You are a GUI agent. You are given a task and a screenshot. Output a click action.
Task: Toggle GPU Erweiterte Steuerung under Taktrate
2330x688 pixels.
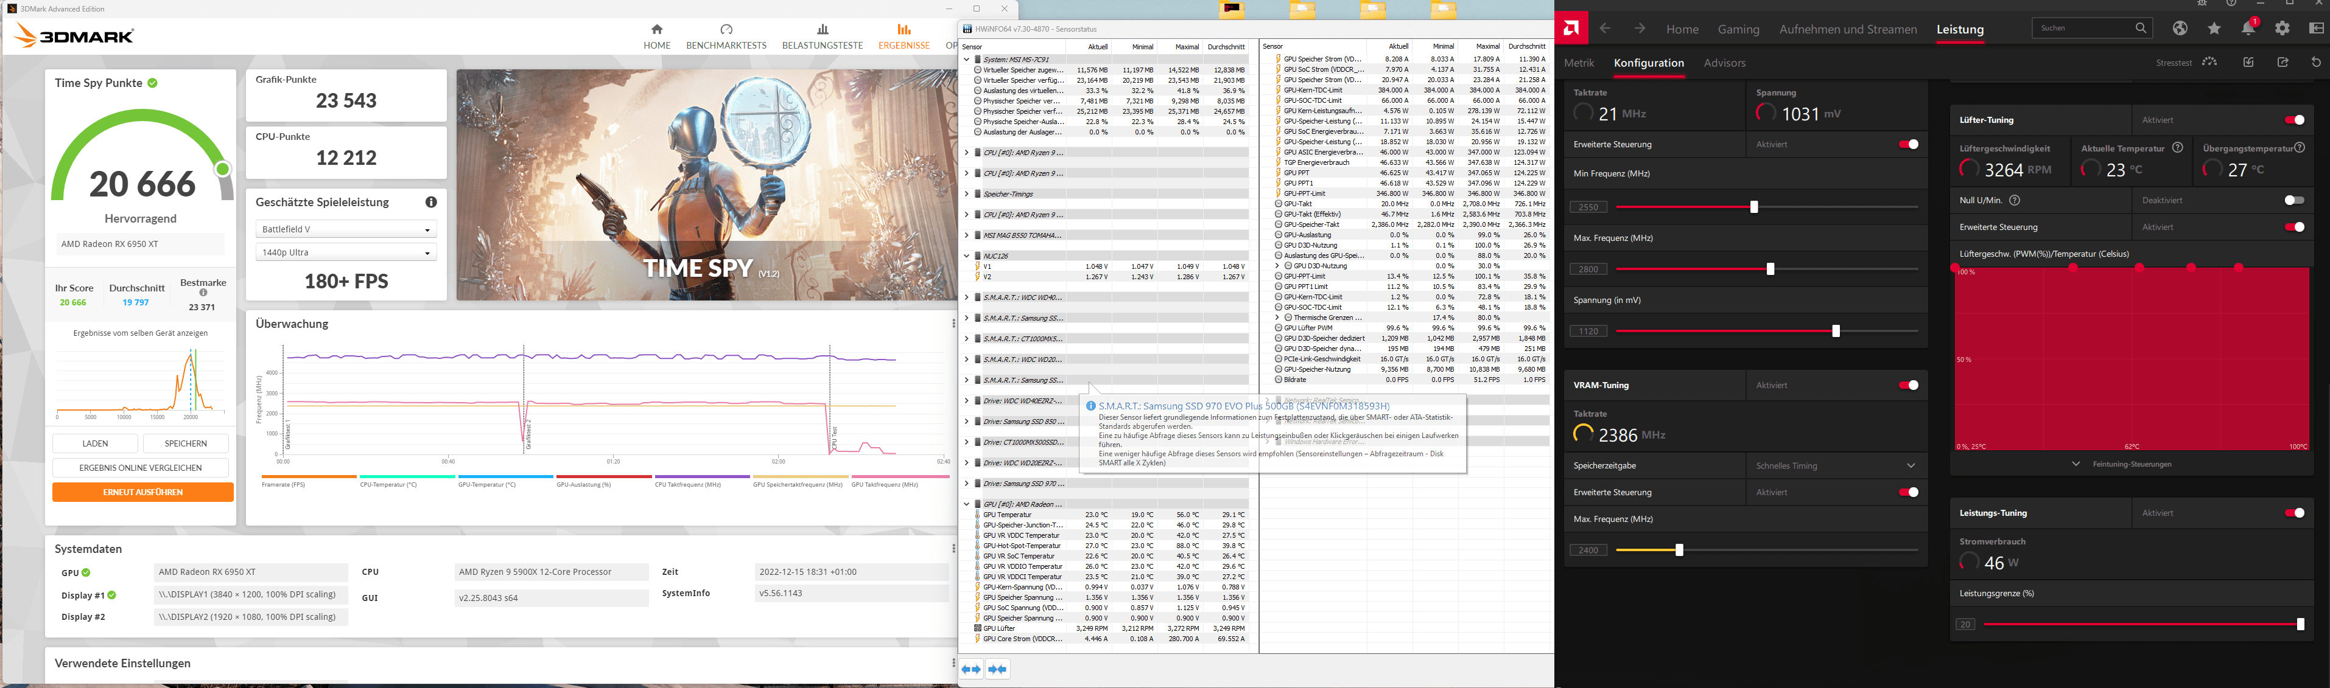point(1909,145)
